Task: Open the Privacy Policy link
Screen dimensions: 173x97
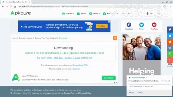Action: tap(70, 93)
